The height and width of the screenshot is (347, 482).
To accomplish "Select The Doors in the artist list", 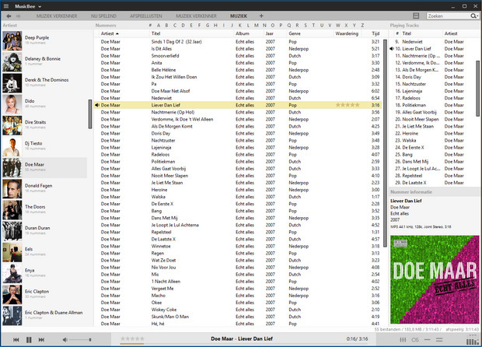I will 45,210.
